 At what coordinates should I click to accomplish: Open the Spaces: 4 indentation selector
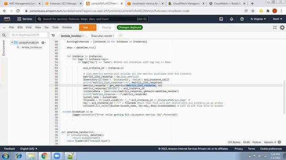270,142
